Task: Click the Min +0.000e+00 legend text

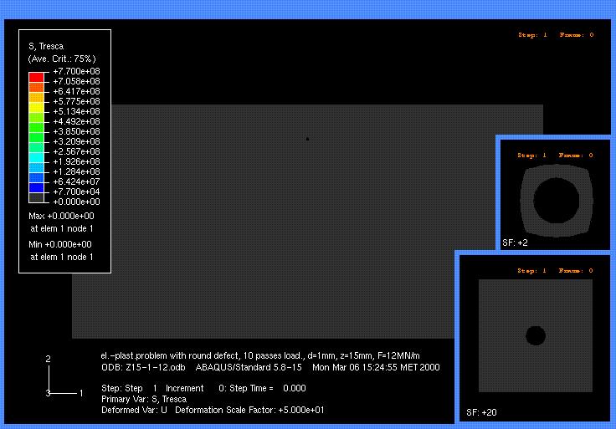Action: [x=60, y=244]
